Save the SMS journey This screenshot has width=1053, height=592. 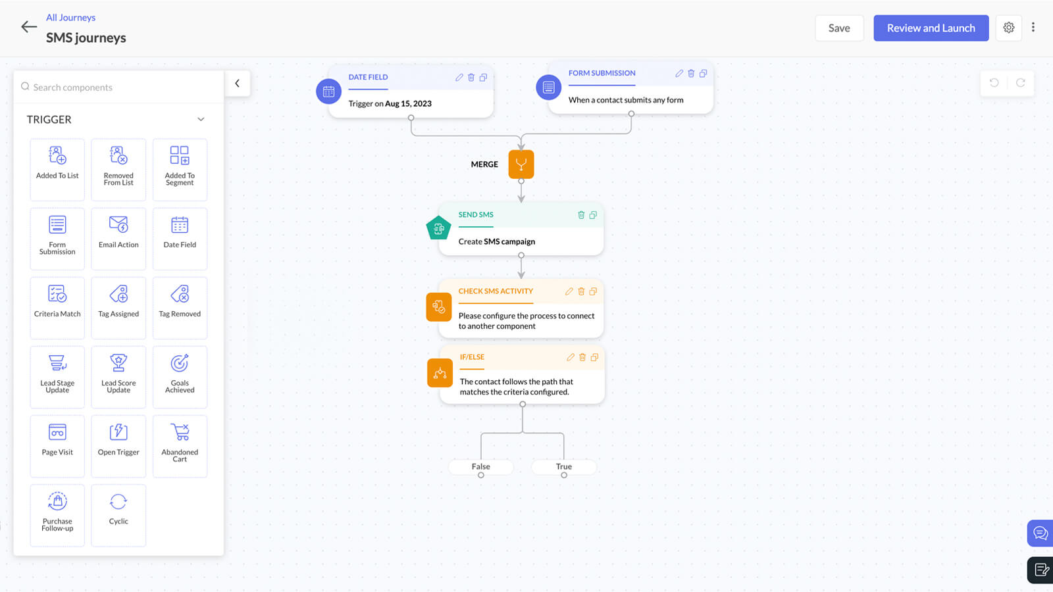[839, 28]
